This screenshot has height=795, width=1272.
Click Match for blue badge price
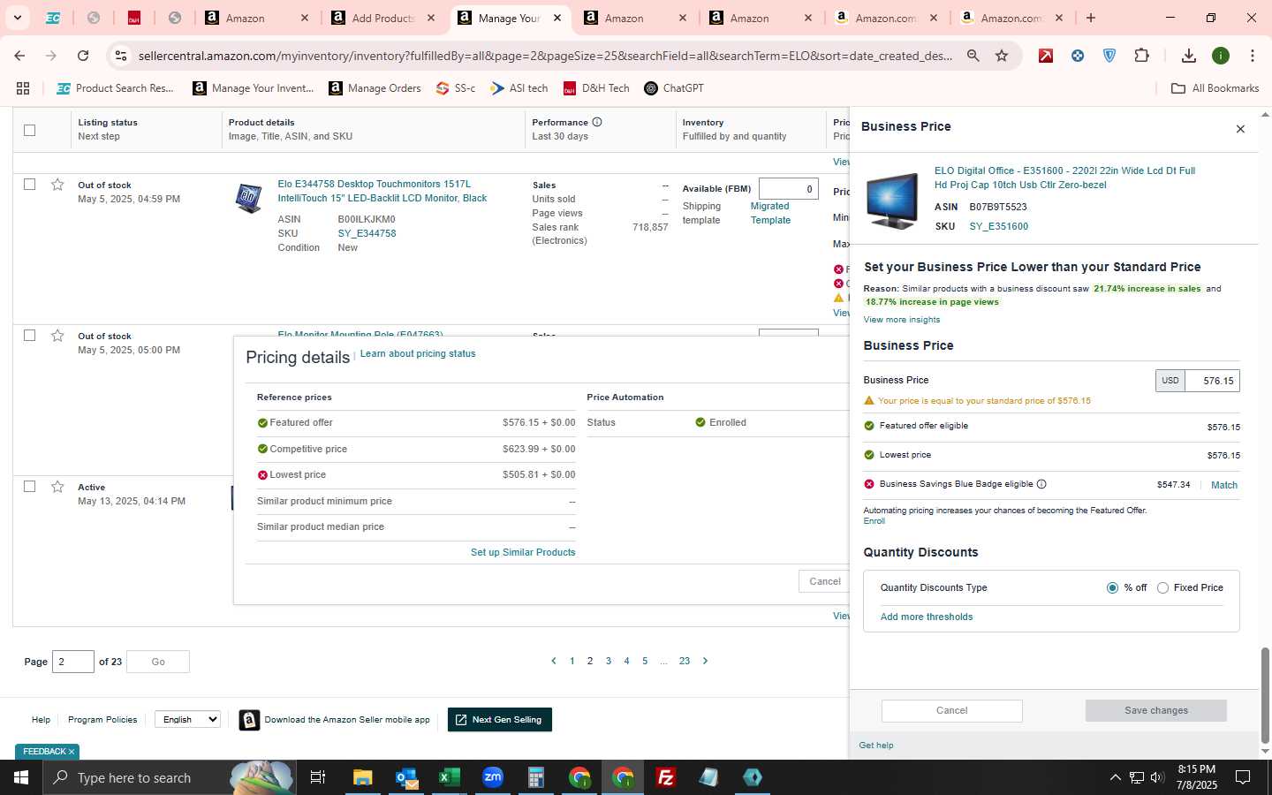[x=1223, y=485]
